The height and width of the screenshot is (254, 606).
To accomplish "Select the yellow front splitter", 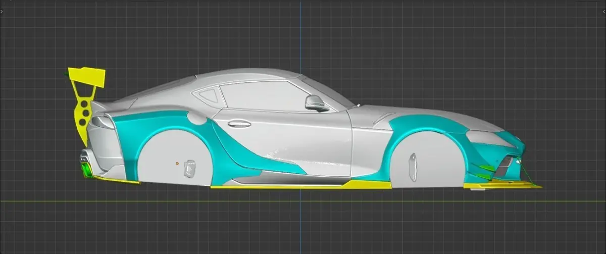I will click(502, 186).
